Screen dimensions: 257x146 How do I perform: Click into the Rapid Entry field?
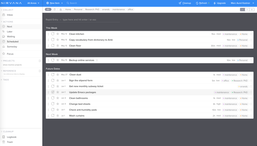pyautogui.click(x=82, y=20)
